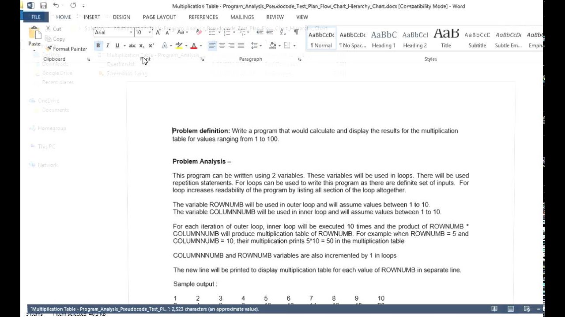
Task: Open highlight color palette arrow
Action: pos(186,45)
